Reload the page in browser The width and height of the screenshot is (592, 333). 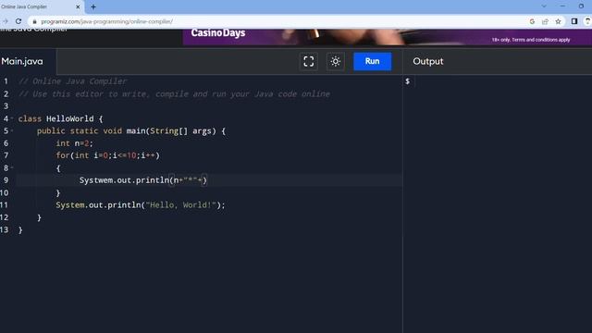[18, 21]
